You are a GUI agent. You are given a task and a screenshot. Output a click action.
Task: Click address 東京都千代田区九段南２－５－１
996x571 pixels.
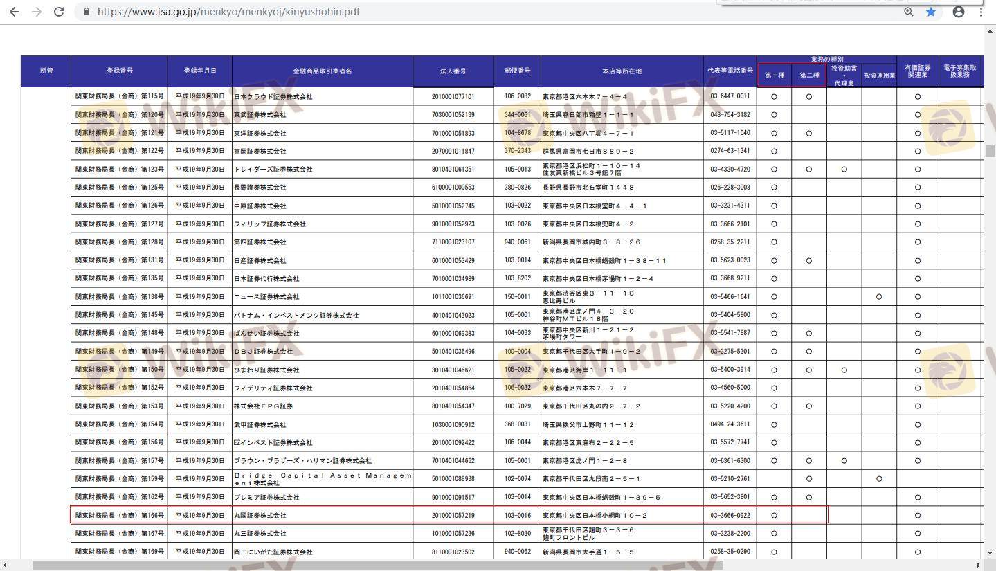click(592, 479)
